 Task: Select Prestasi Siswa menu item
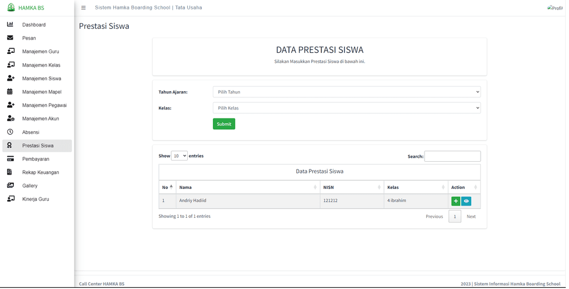pos(37,146)
